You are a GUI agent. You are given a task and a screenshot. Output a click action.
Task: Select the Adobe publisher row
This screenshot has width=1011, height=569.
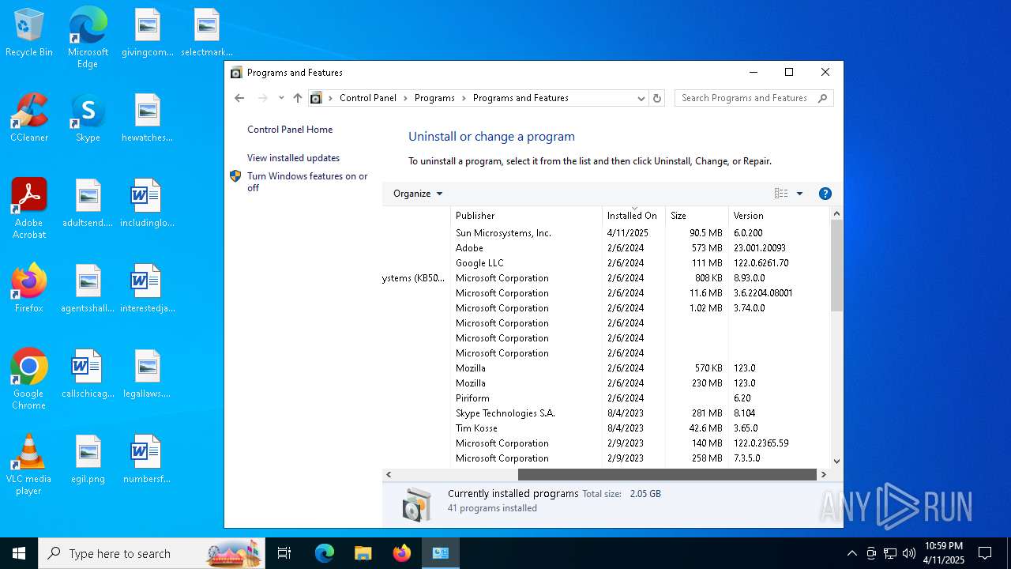tap(606, 248)
